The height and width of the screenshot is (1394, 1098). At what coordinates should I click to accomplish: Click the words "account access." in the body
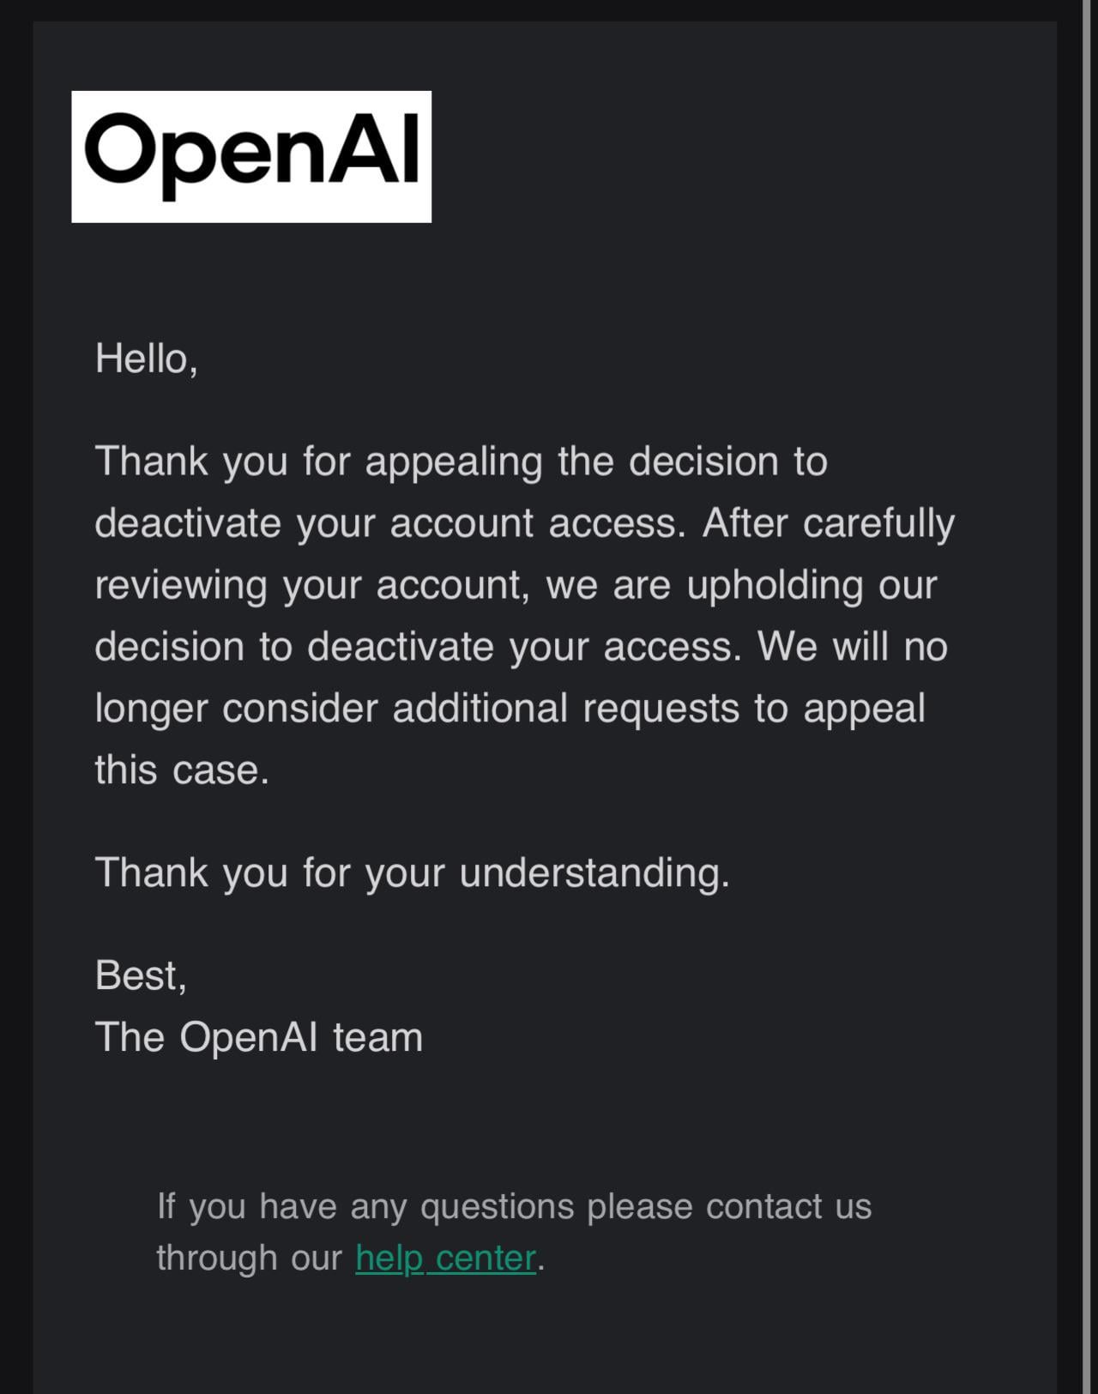tap(538, 523)
